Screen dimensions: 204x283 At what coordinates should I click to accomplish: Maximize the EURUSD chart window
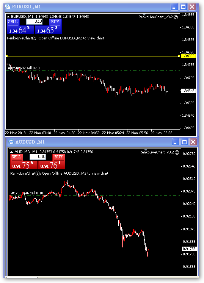[x=184, y=7]
